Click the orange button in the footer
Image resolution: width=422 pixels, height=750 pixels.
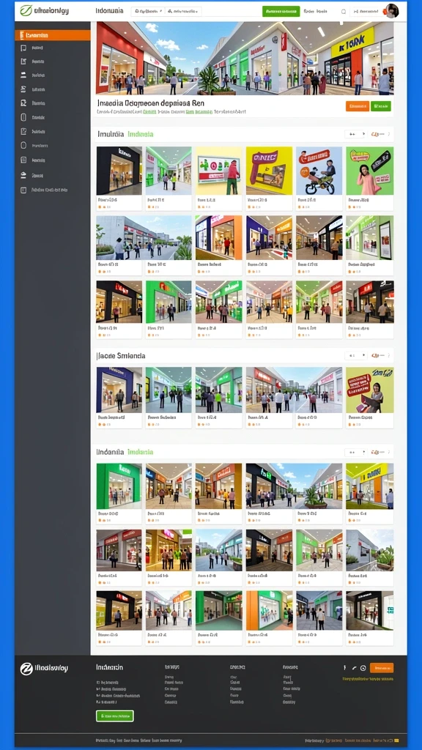tap(381, 668)
